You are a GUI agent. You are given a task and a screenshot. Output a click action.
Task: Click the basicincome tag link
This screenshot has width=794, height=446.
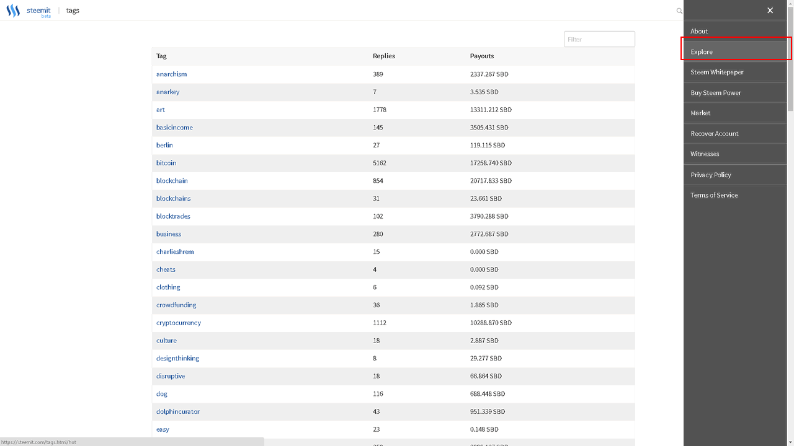coord(174,128)
